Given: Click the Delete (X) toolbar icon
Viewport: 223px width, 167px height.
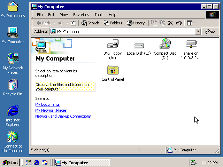Looking at the screenshot, I should (170, 23).
